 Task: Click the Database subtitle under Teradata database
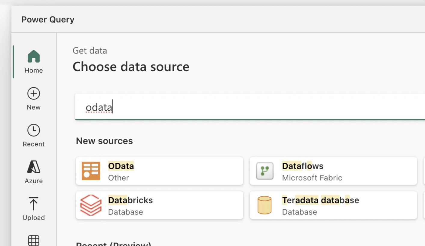299,212
